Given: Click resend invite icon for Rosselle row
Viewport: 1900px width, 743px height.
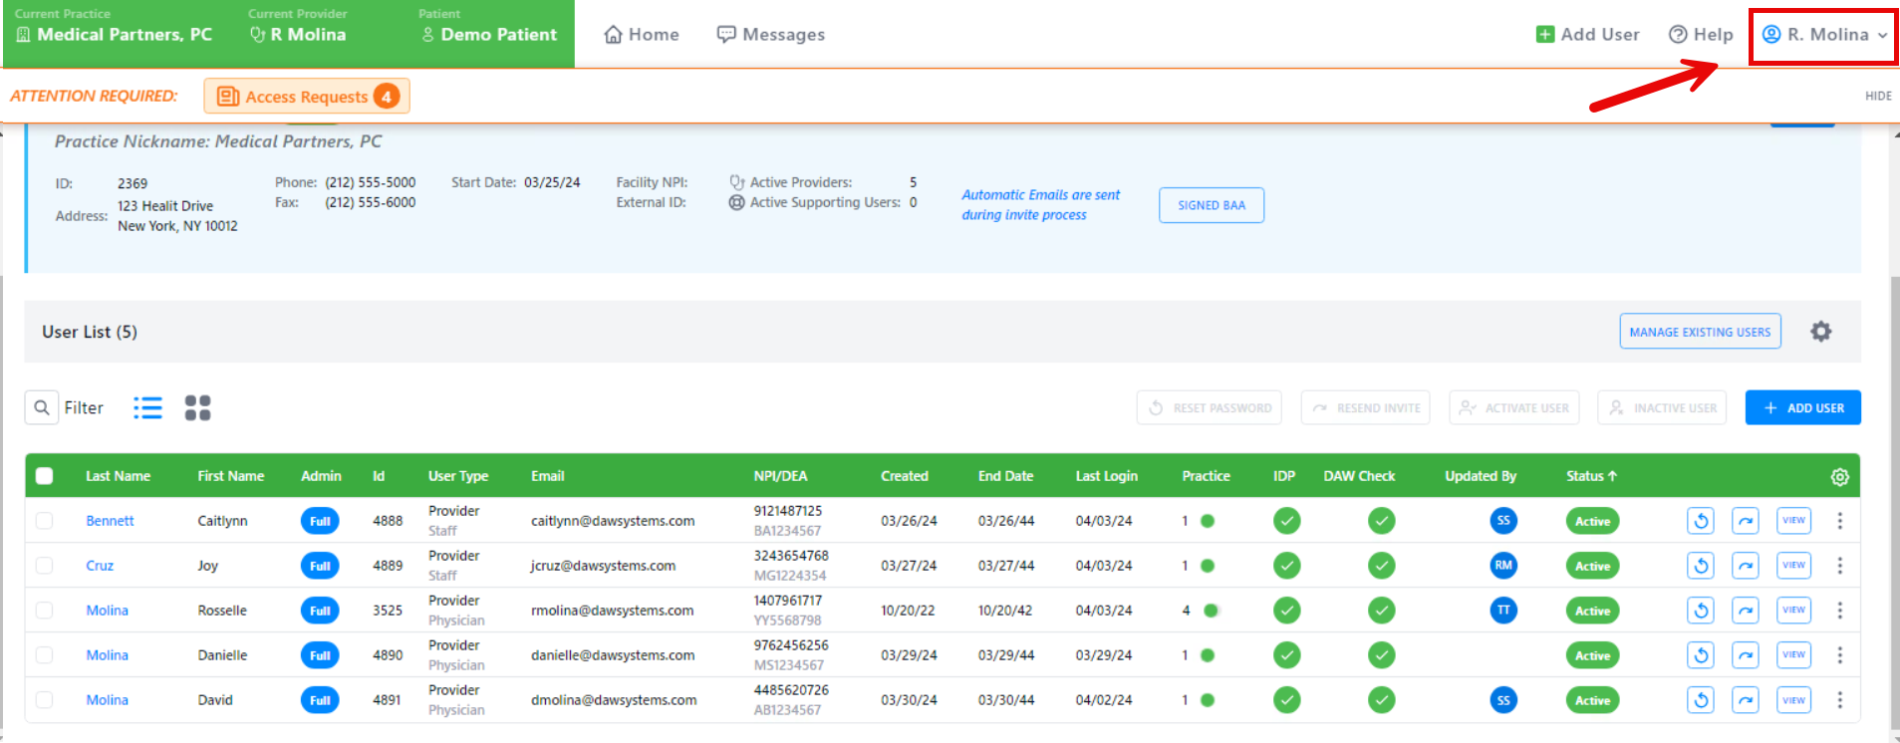Looking at the screenshot, I should tap(1746, 611).
